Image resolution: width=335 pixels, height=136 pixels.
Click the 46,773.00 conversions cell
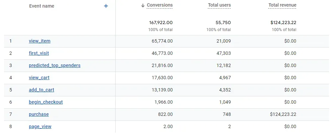coord(162,53)
